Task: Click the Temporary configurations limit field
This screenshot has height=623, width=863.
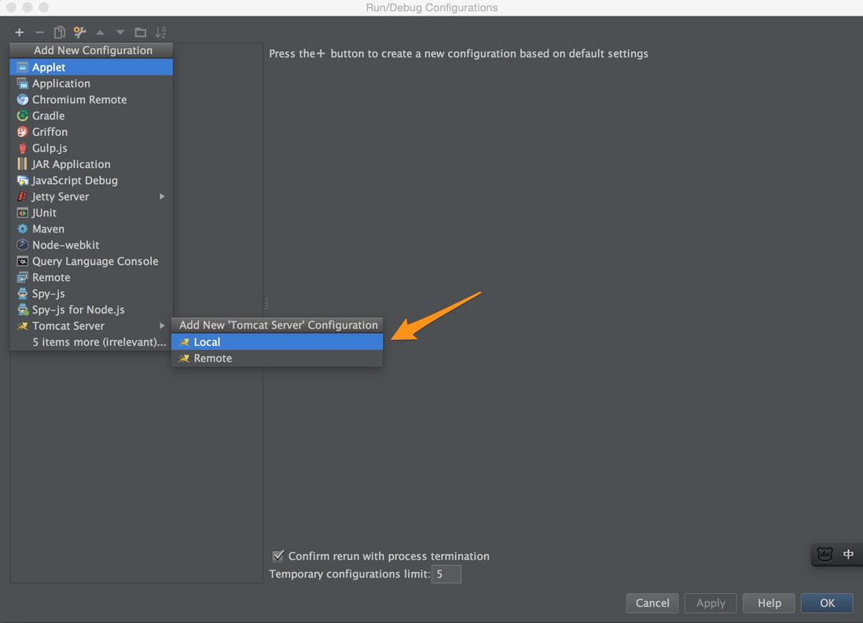Action: tap(446, 574)
